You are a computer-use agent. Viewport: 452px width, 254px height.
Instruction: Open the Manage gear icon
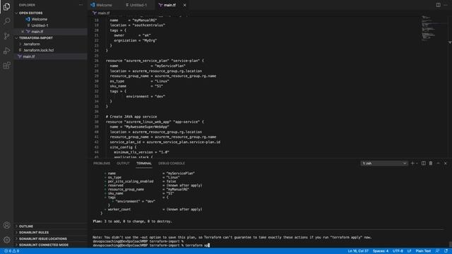(x=6, y=240)
